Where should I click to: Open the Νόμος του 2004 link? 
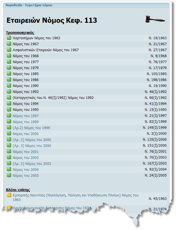[26, 169]
